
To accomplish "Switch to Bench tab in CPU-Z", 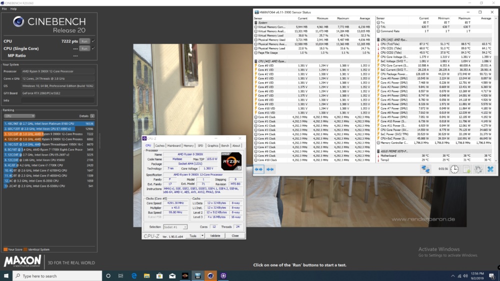I will coord(225,145).
